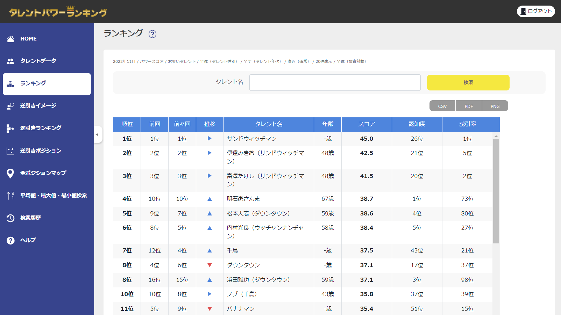Screen dimensions: 561x315
Task: Click the 検索履歴 history clock icon
Action: (x=10, y=218)
